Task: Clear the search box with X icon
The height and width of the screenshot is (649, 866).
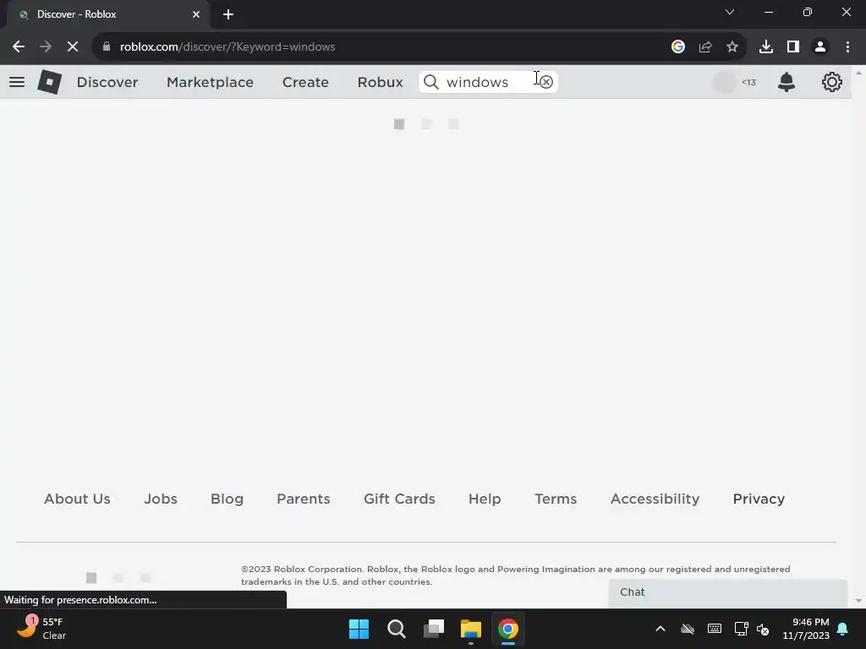Action: (x=546, y=82)
